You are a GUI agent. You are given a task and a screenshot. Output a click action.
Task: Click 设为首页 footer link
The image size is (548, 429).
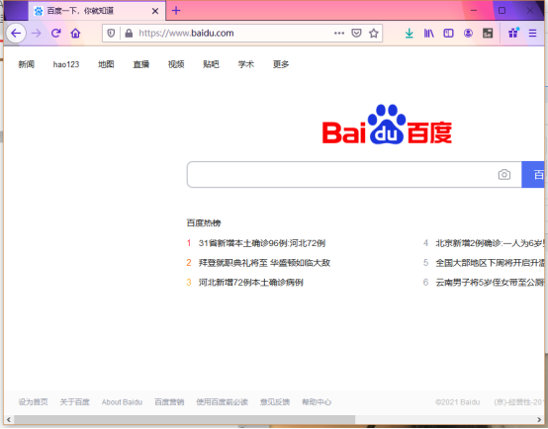pos(33,402)
